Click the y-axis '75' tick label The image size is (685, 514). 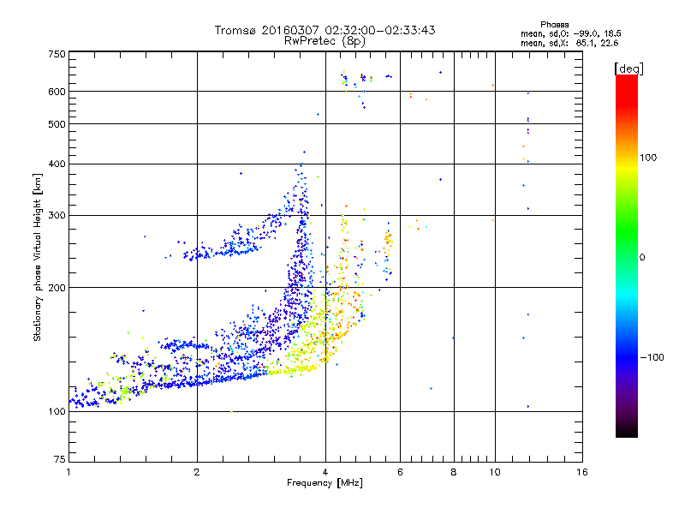[x=60, y=459]
